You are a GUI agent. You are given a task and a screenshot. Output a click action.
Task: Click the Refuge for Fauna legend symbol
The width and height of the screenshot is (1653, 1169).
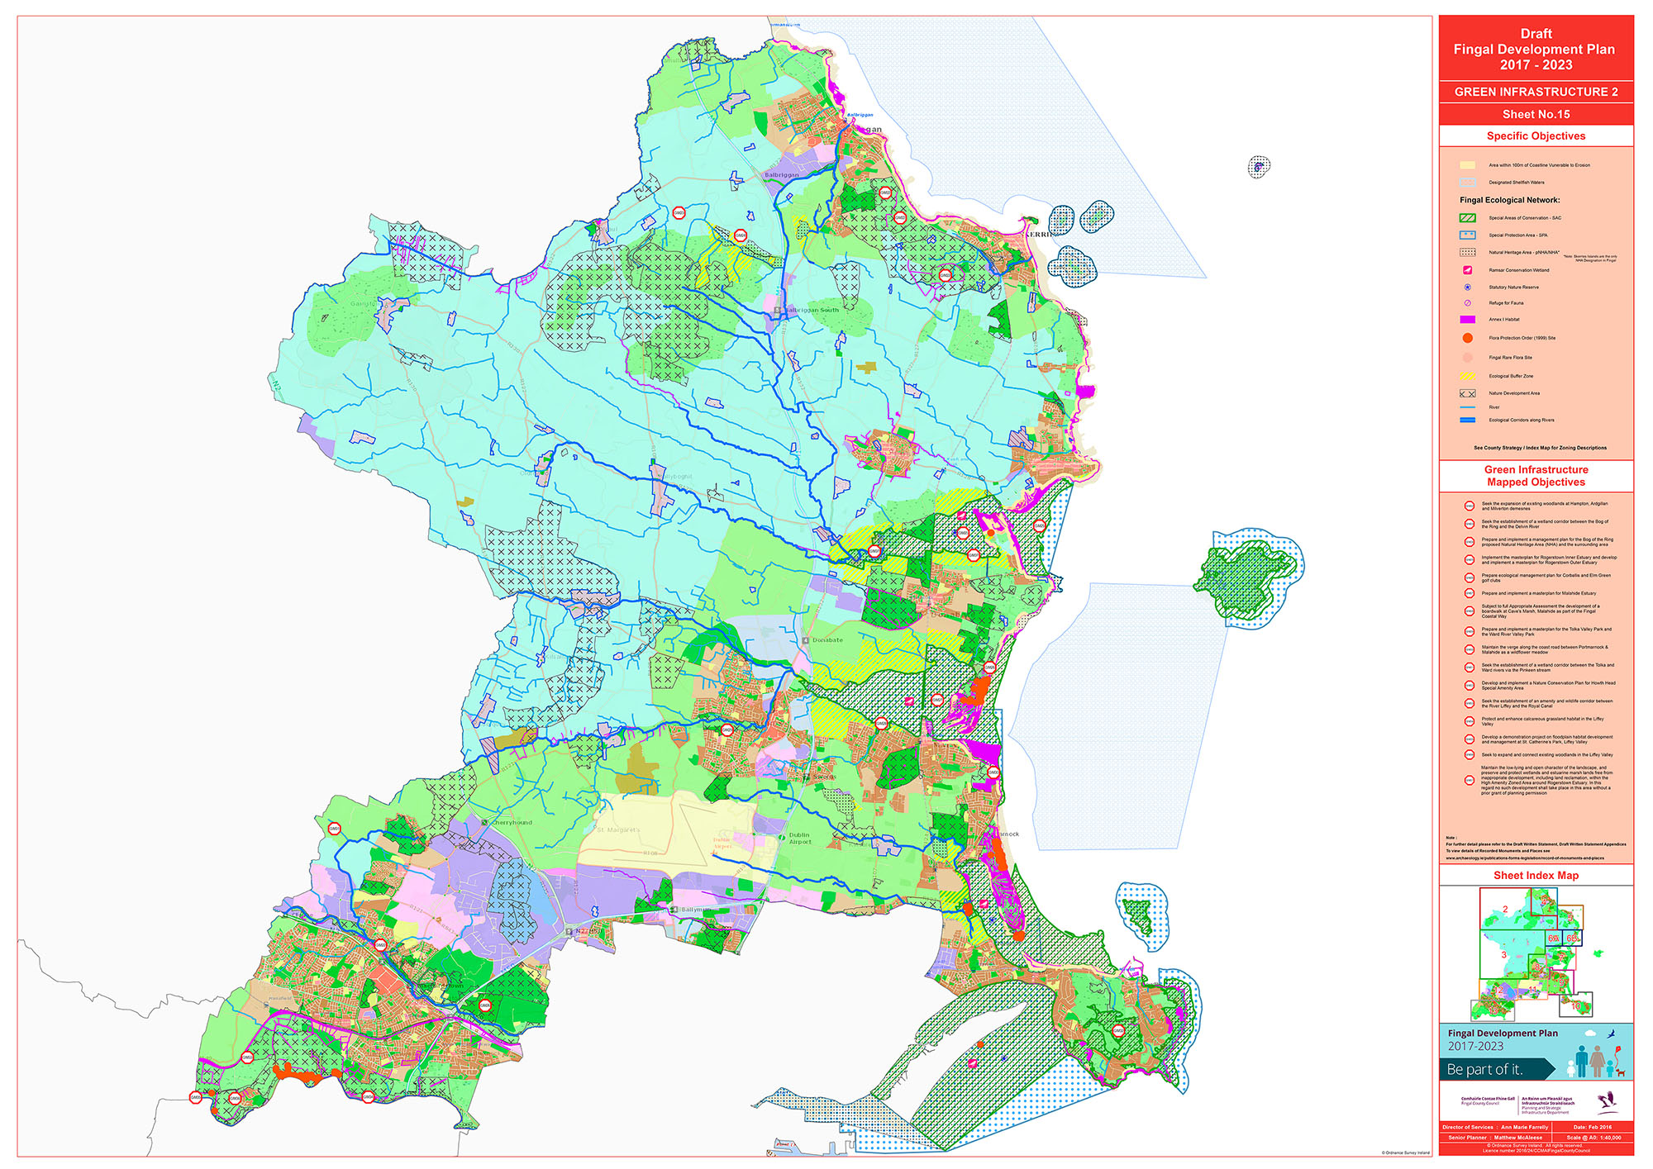[1467, 303]
